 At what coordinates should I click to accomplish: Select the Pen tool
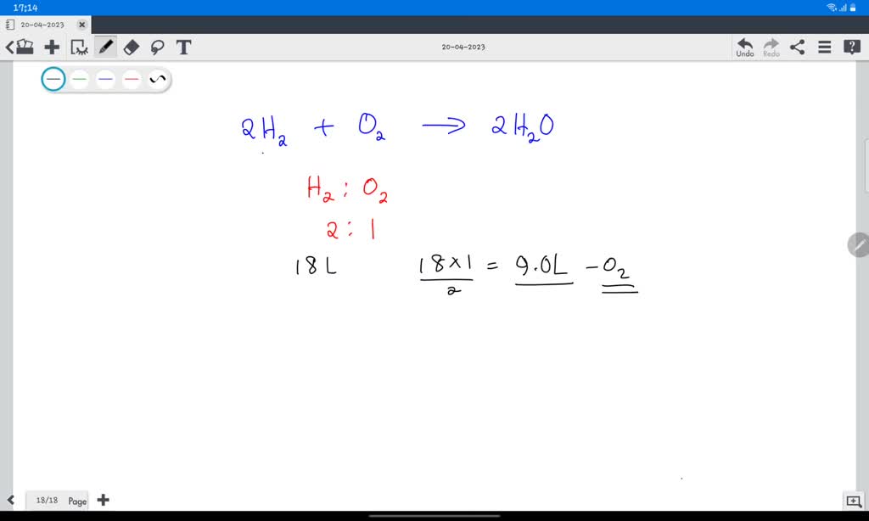coord(104,47)
